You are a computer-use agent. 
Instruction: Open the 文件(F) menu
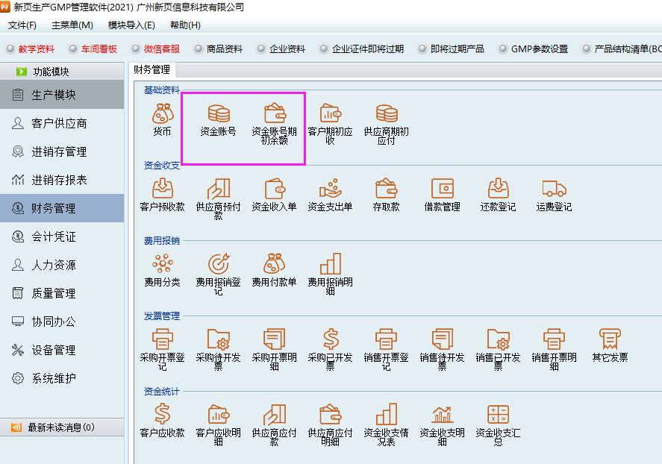22,25
